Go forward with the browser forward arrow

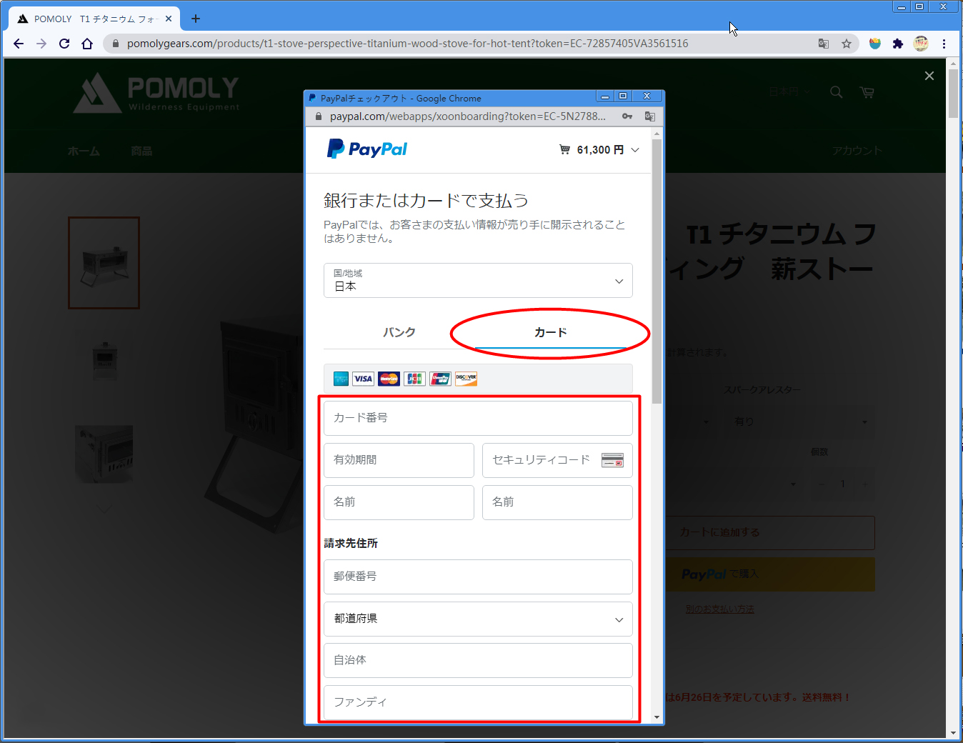41,44
